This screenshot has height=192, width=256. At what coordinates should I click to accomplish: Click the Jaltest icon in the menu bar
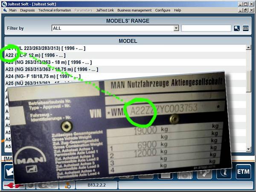(x=5, y=10)
